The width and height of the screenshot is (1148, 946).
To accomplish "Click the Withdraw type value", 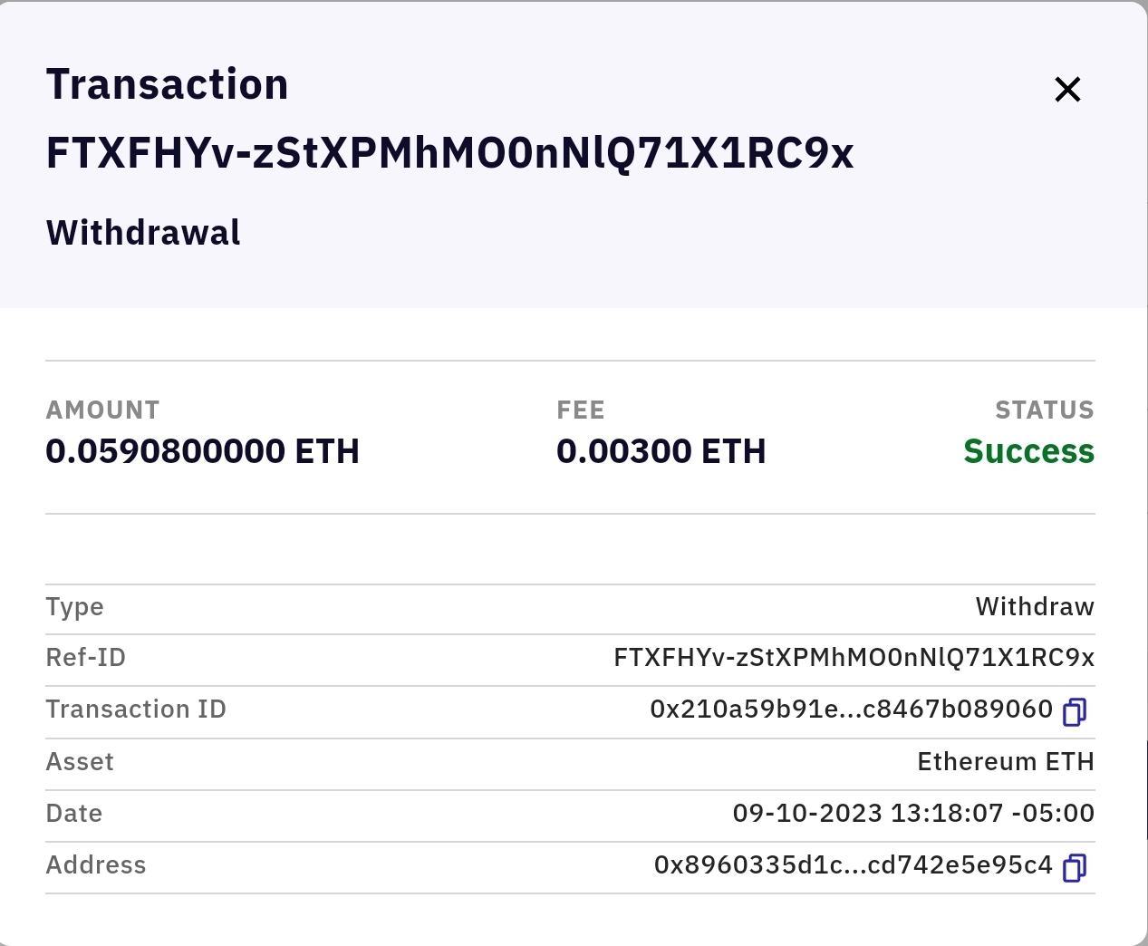I will coord(1035,606).
